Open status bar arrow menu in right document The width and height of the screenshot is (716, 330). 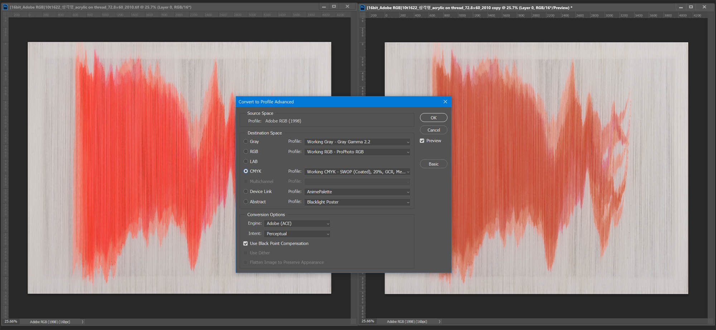(x=439, y=321)
